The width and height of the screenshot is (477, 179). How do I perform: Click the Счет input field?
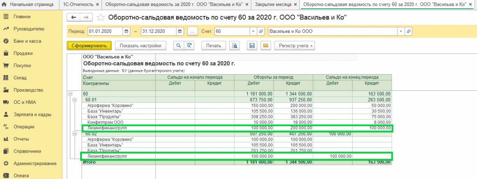[x=232, y=31]
